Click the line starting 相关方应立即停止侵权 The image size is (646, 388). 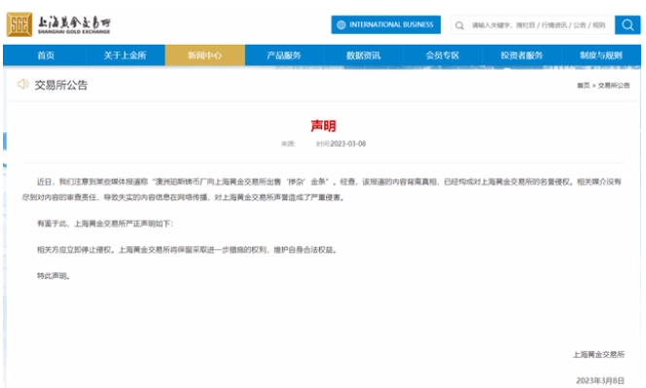tap(188, 250)
